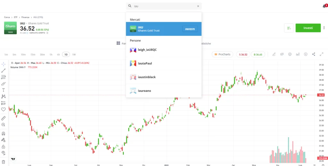Share the chart via share icon

pyautogui.click(x=314, y=54)
